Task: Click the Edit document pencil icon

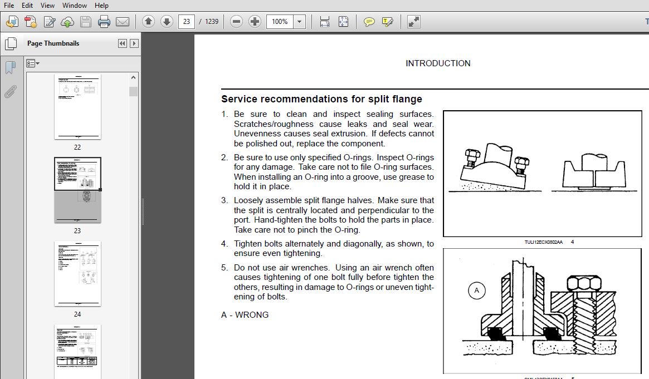Action: [49, 22]
